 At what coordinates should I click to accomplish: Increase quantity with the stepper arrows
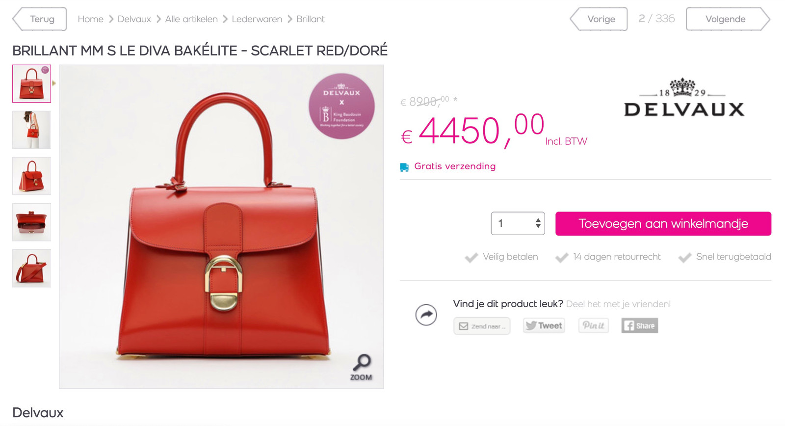coord(538,220)
